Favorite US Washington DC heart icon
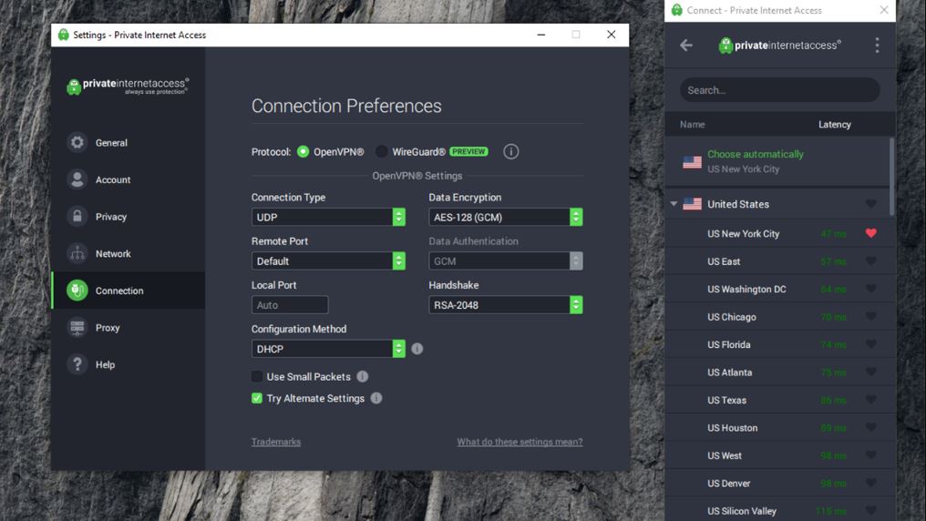The height and width of the screenshot is (521, 926). [x=871, y=289]
